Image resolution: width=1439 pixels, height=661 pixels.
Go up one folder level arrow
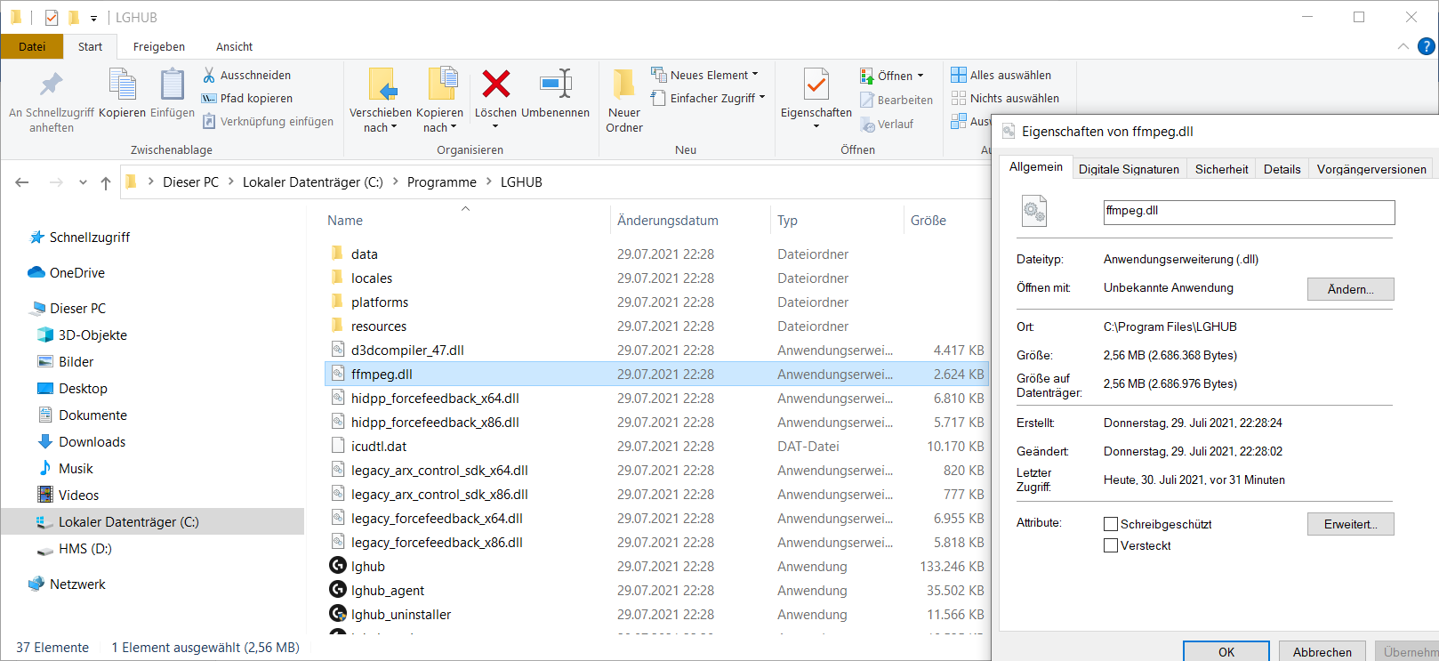[106, 182]
